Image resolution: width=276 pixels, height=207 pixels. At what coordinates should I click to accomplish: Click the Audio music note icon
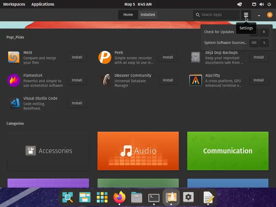126,151
